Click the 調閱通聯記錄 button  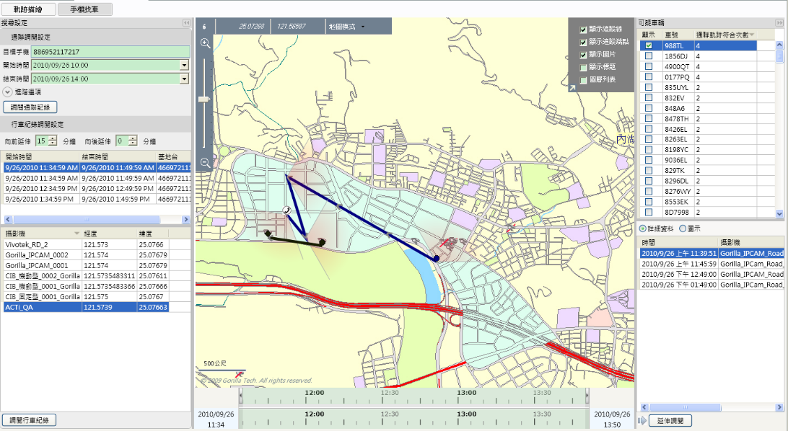[x=30, y=107]
